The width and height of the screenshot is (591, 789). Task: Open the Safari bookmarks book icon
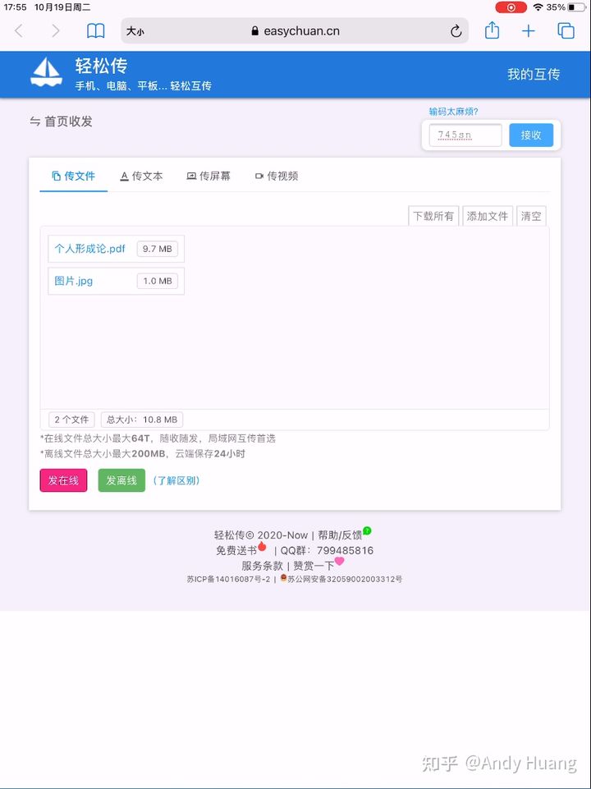tap(95, 31)
